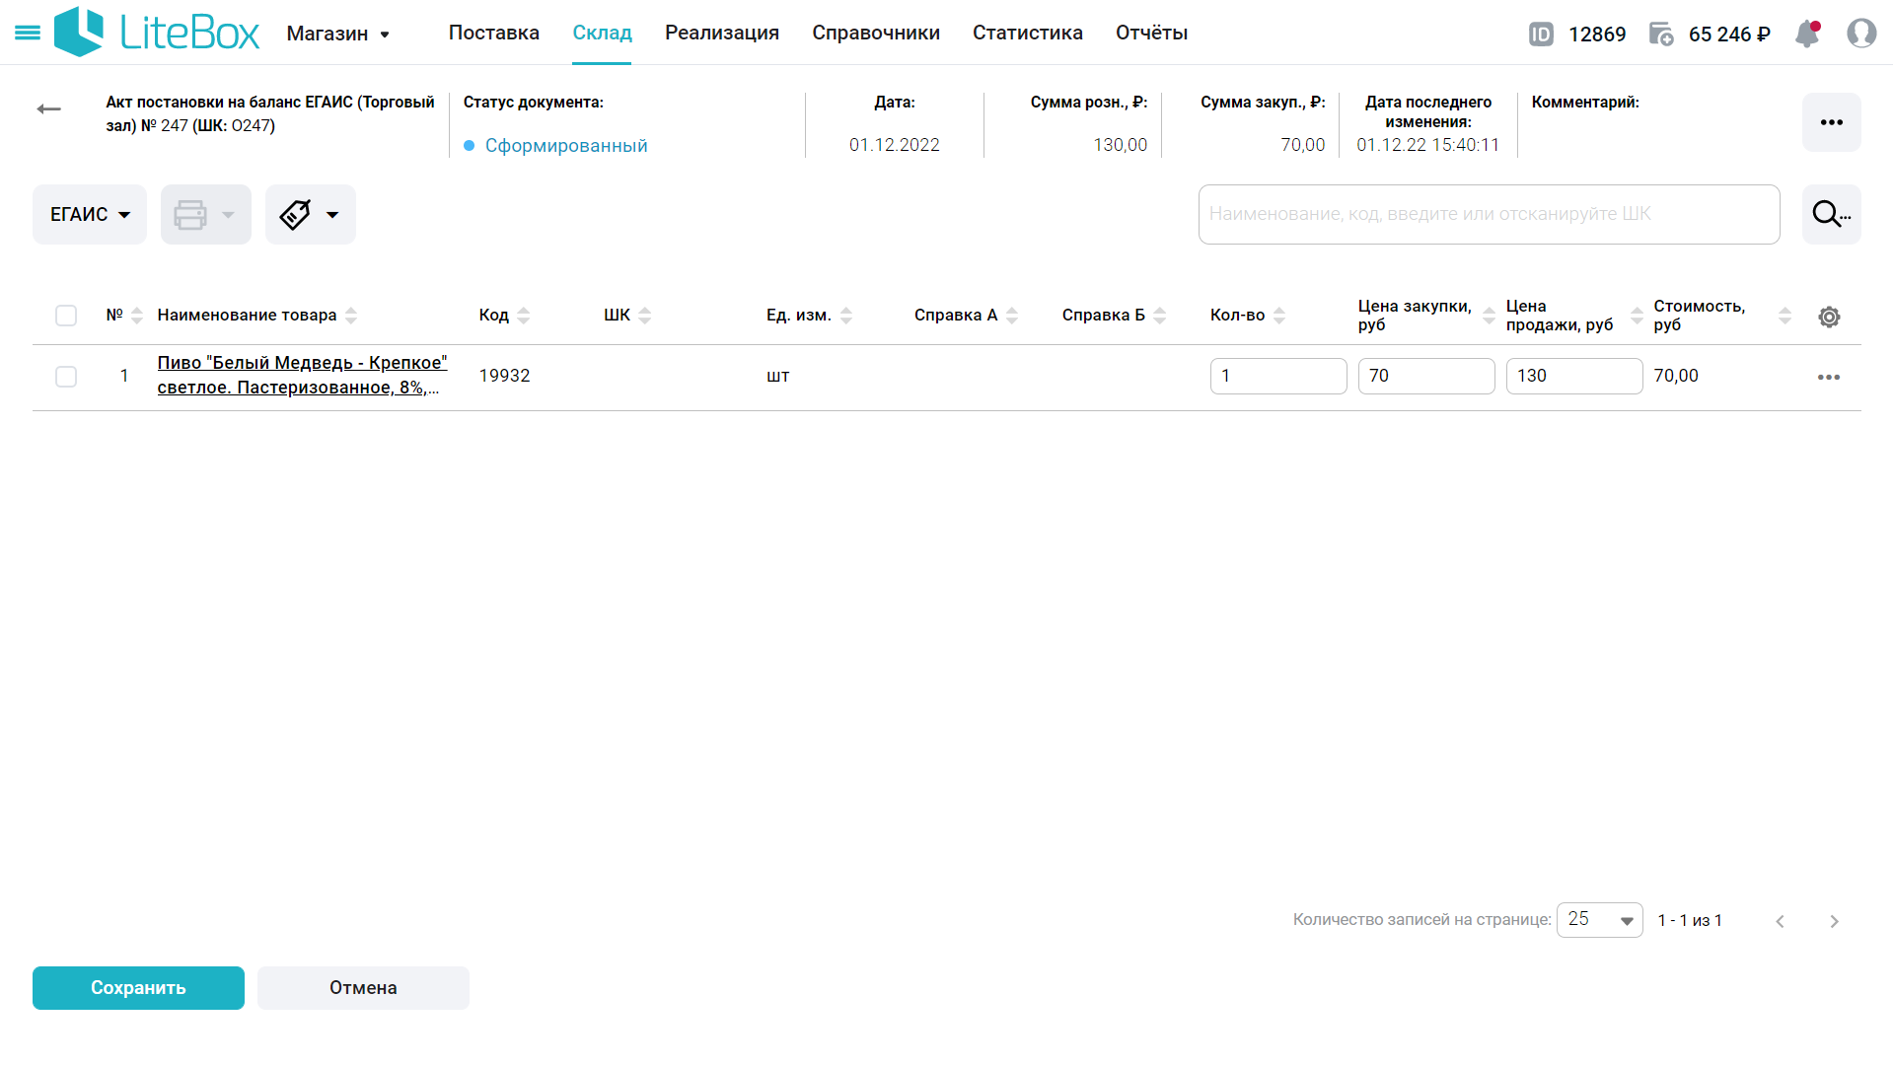1894x1065 pixels.
Task: Click the printer icon button
Action: tap(190, 215)
